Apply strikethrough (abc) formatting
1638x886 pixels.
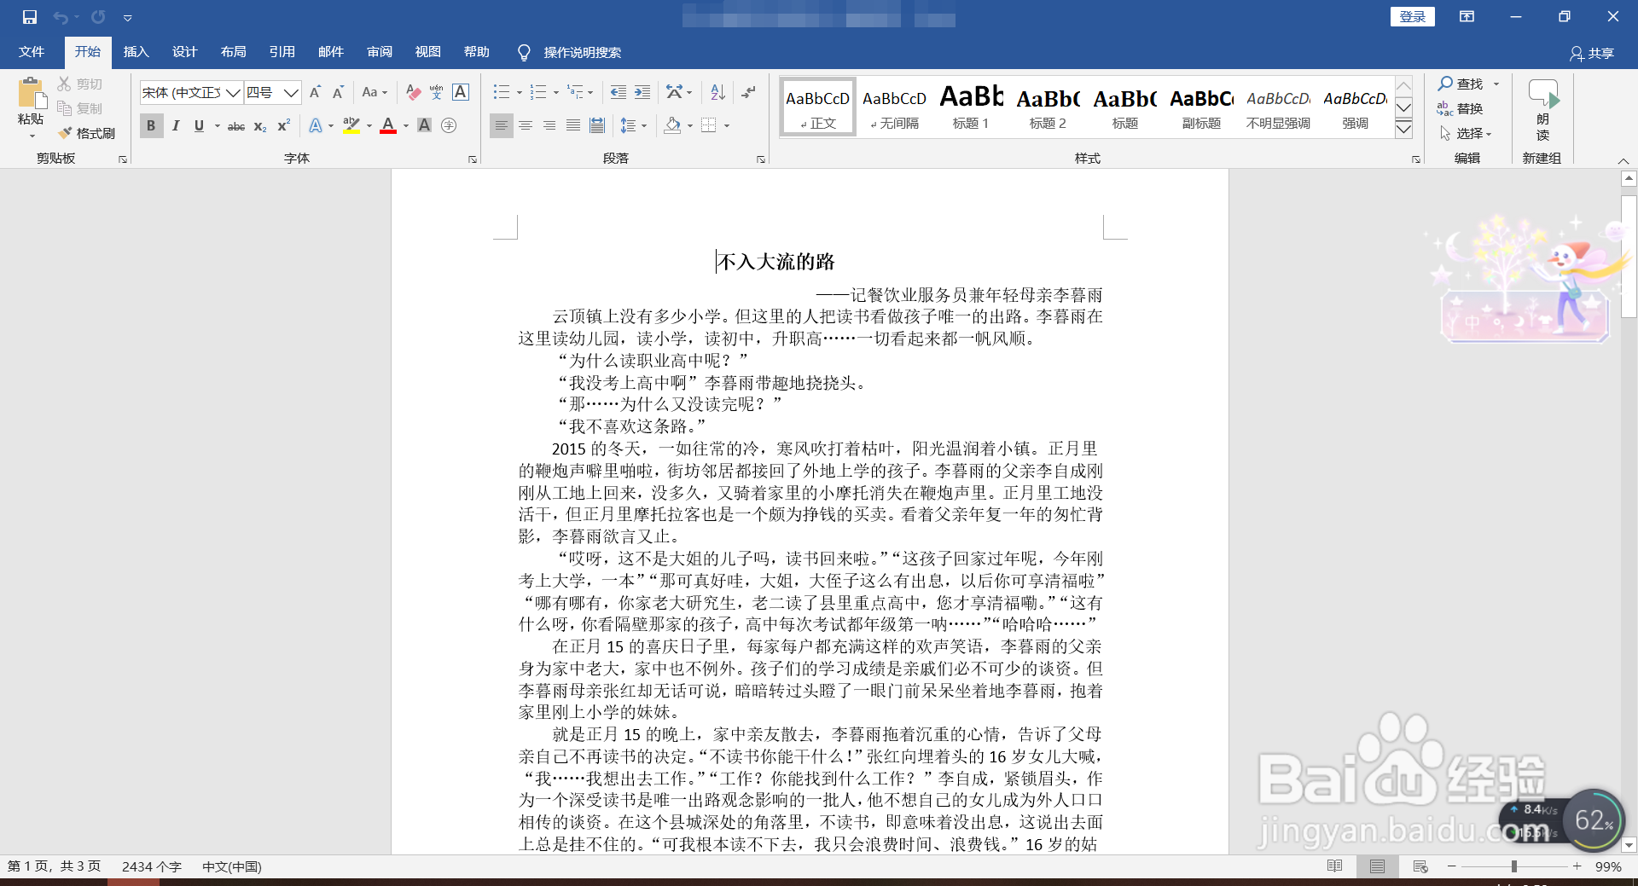[x=236, y=126]
